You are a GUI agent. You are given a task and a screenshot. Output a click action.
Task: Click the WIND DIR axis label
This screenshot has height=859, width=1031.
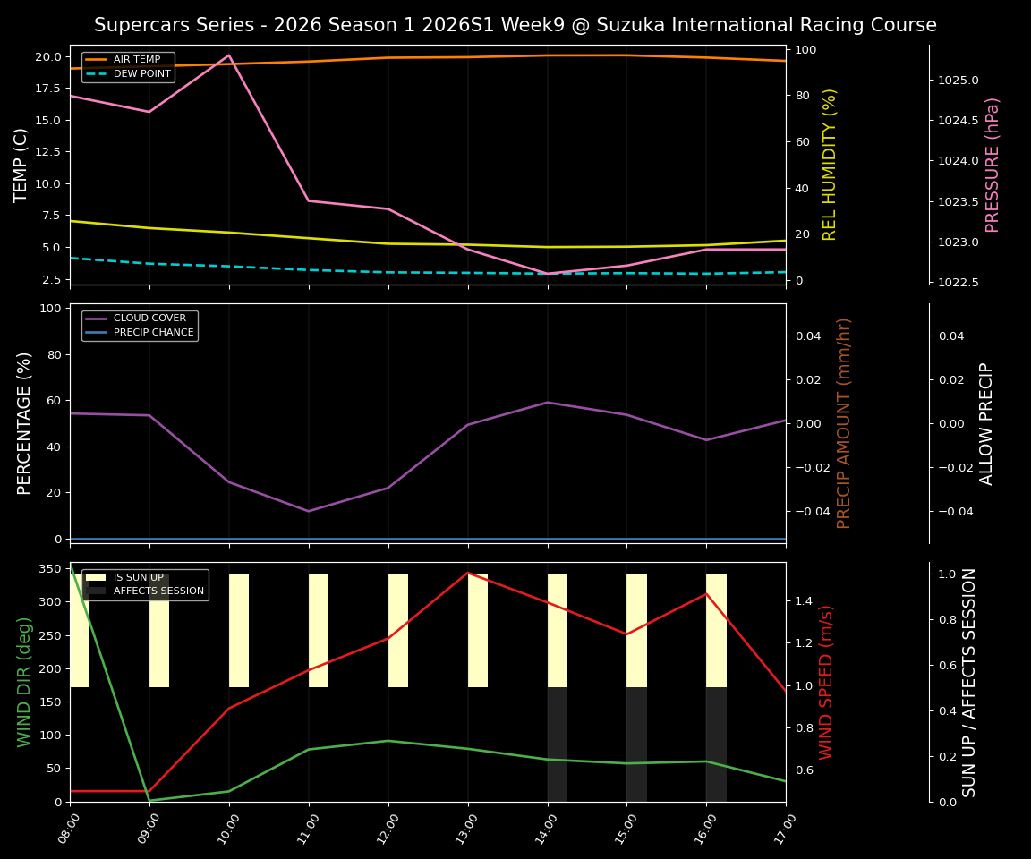tap(24, 683)
